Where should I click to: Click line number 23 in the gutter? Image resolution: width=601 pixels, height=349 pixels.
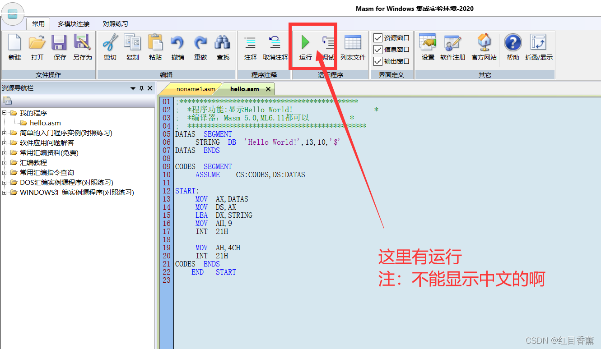(x=167, y=280)
